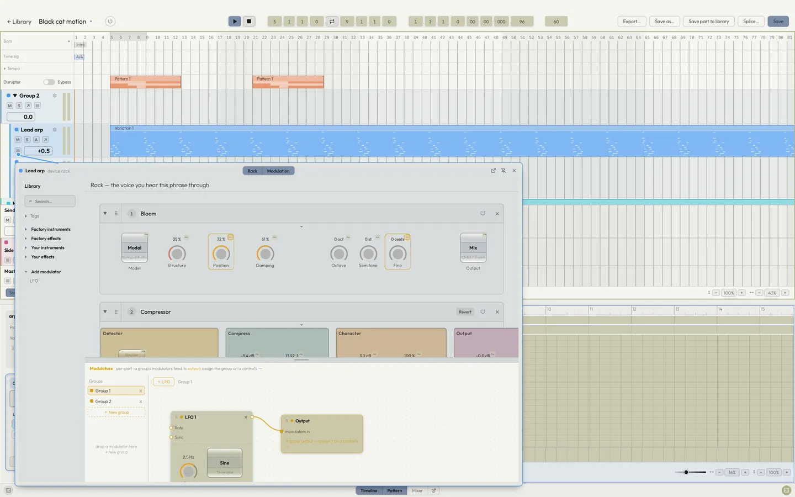Click Lead arp output routing arrow icon
Screen dimensions: 795x497
pos(46,140)
